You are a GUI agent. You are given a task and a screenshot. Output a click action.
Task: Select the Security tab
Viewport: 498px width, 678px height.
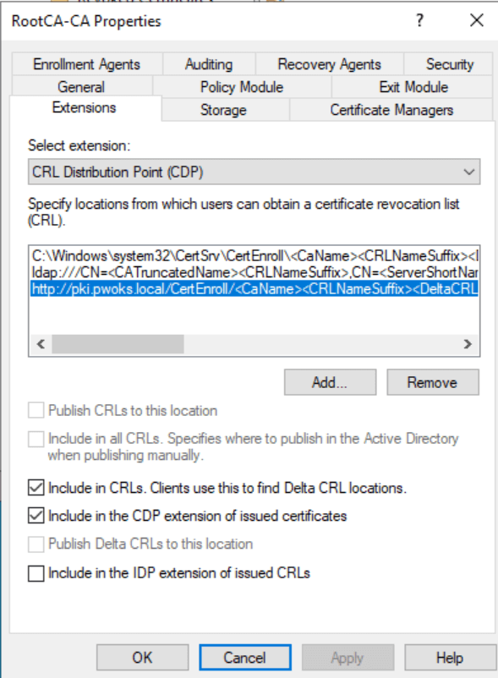449,64
